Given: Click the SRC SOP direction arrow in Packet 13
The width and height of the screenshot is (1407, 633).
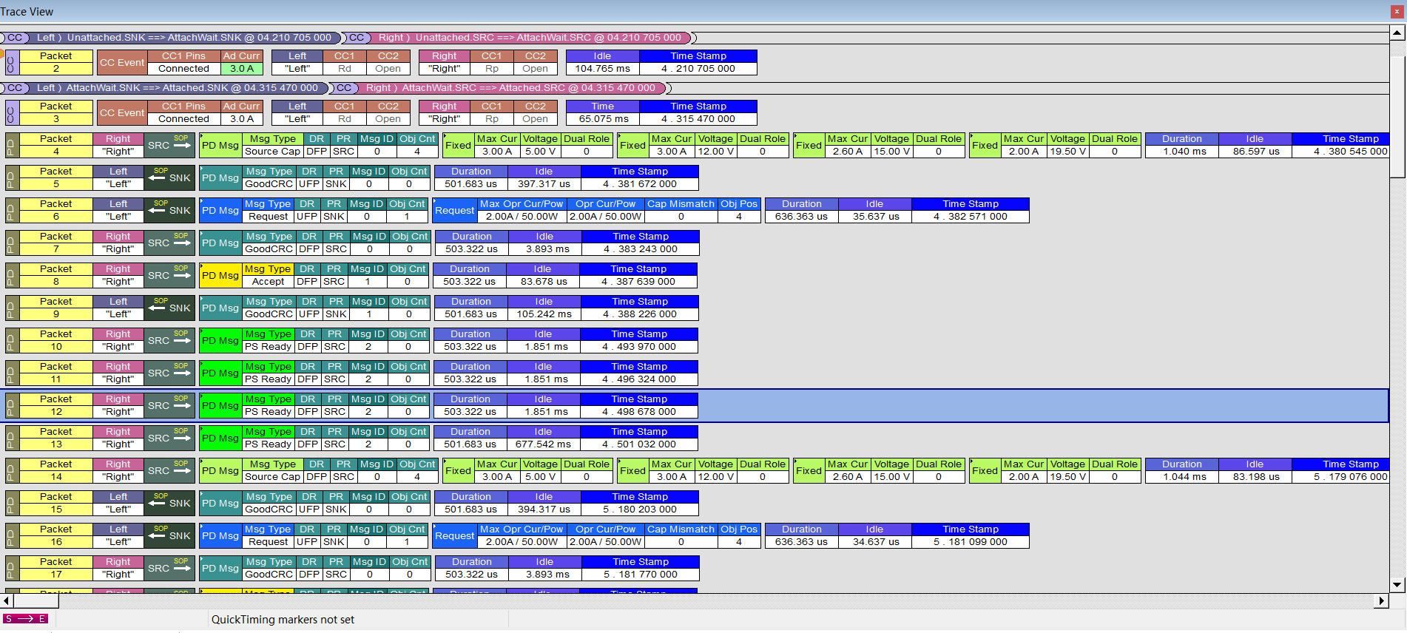Looking at the screenshot, I should pyautogui.click(x=169, y=438).
